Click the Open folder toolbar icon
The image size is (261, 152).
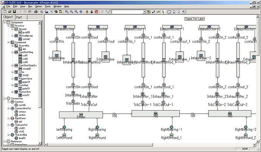(x=10, y=12)
